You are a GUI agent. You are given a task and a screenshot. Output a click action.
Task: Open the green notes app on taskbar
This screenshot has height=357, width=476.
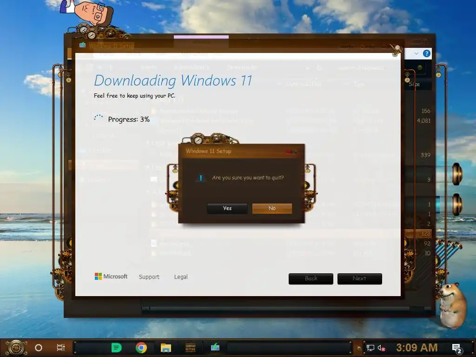(116, 348)
